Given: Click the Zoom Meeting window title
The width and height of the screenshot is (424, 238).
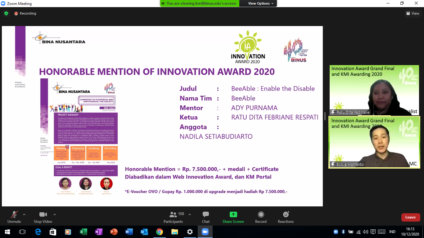Looking at the screenshot, I should click(x=19, y=4).
